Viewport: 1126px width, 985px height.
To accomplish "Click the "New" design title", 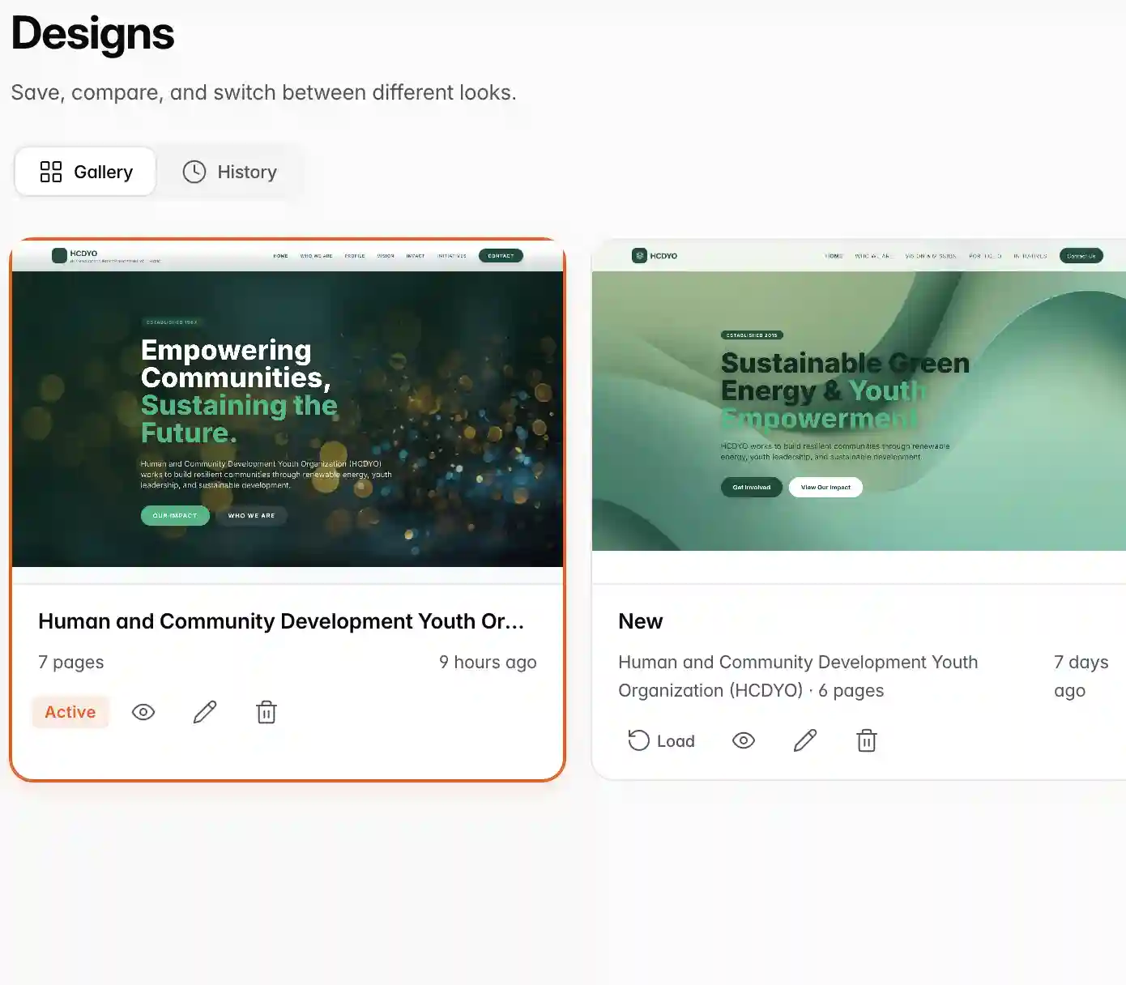I will point(640,621).
